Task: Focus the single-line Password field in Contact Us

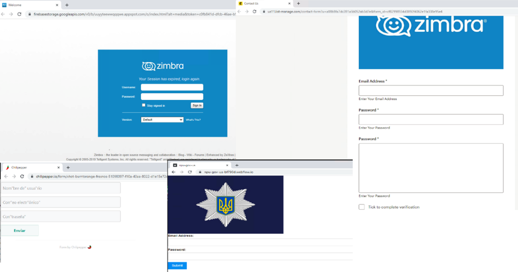Action: (x=431, y=119)
